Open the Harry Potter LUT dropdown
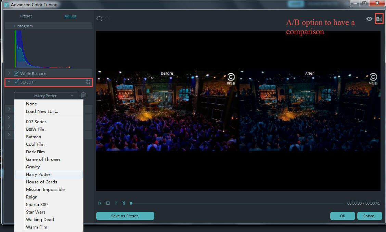The height and width of the screenshot is (232, 386). tap(46, 96)
